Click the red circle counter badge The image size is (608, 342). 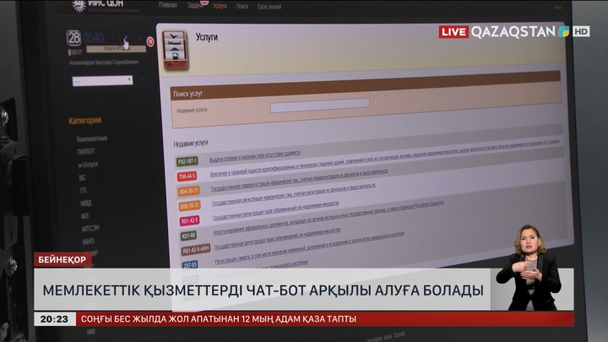coord(150,41)
